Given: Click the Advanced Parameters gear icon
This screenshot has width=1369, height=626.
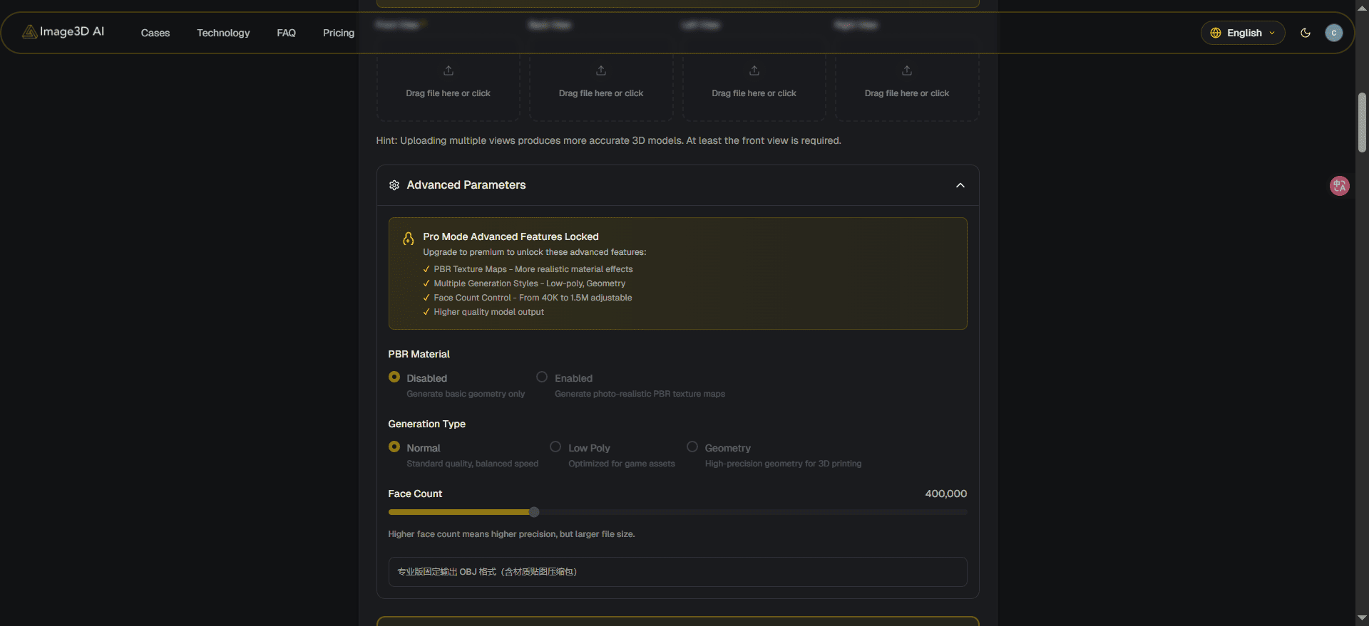Looking at the screenshot, I should pos(394,185).
